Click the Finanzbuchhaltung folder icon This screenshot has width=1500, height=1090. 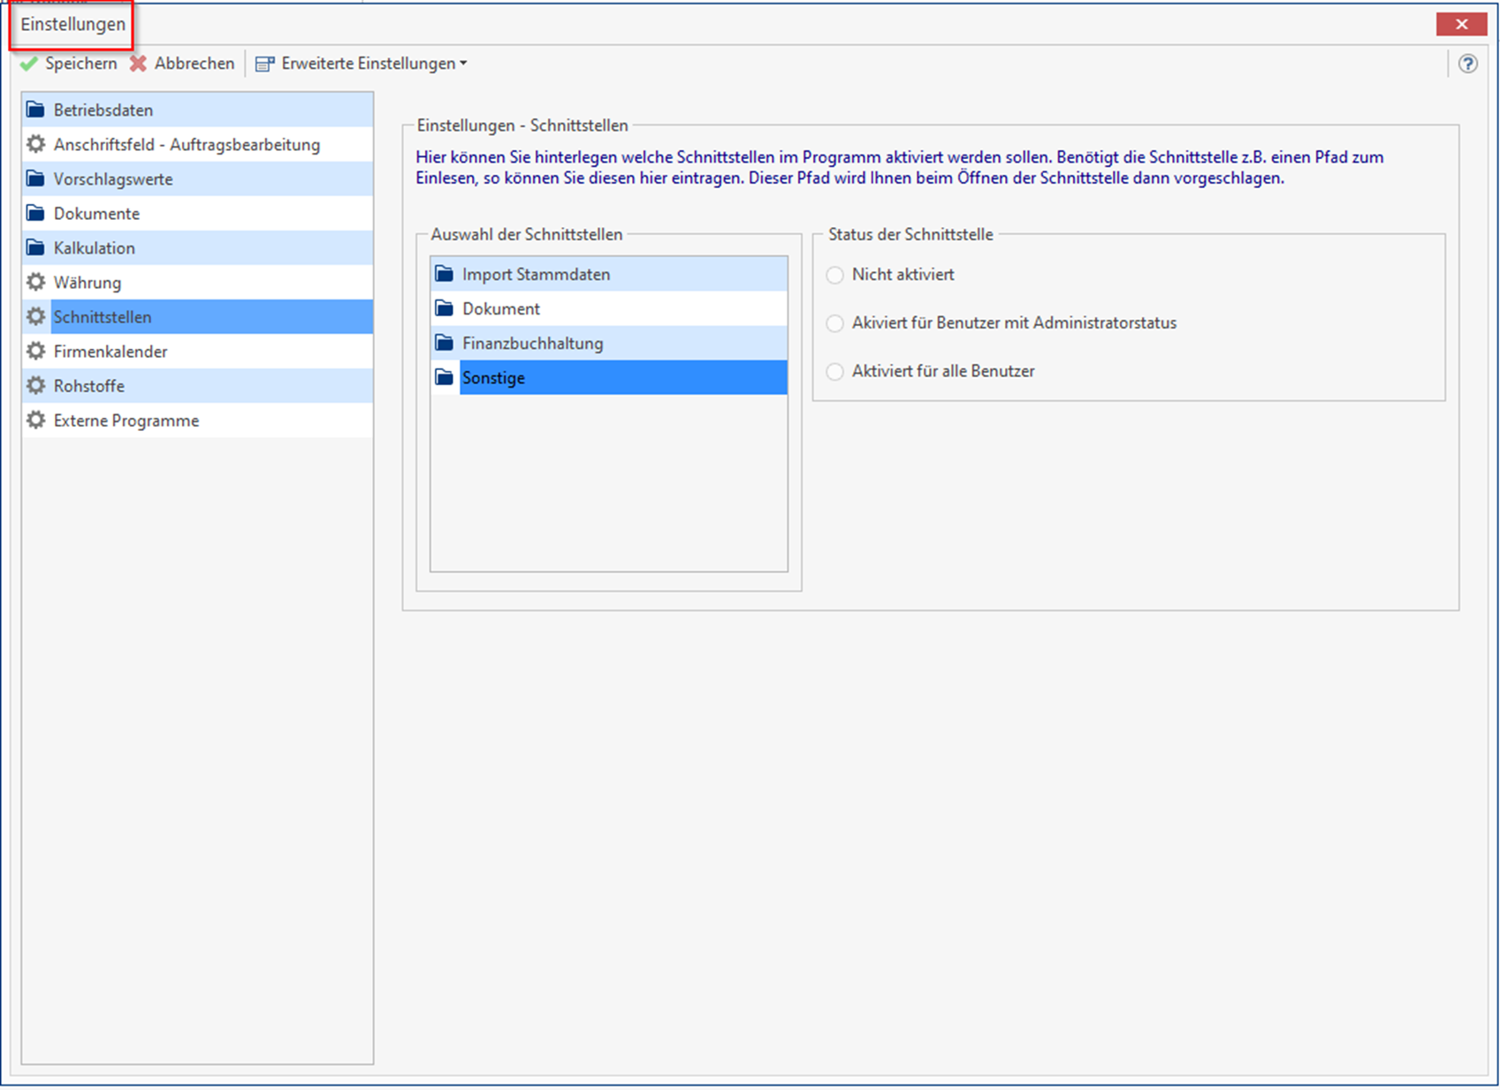(x=444, y=344)
